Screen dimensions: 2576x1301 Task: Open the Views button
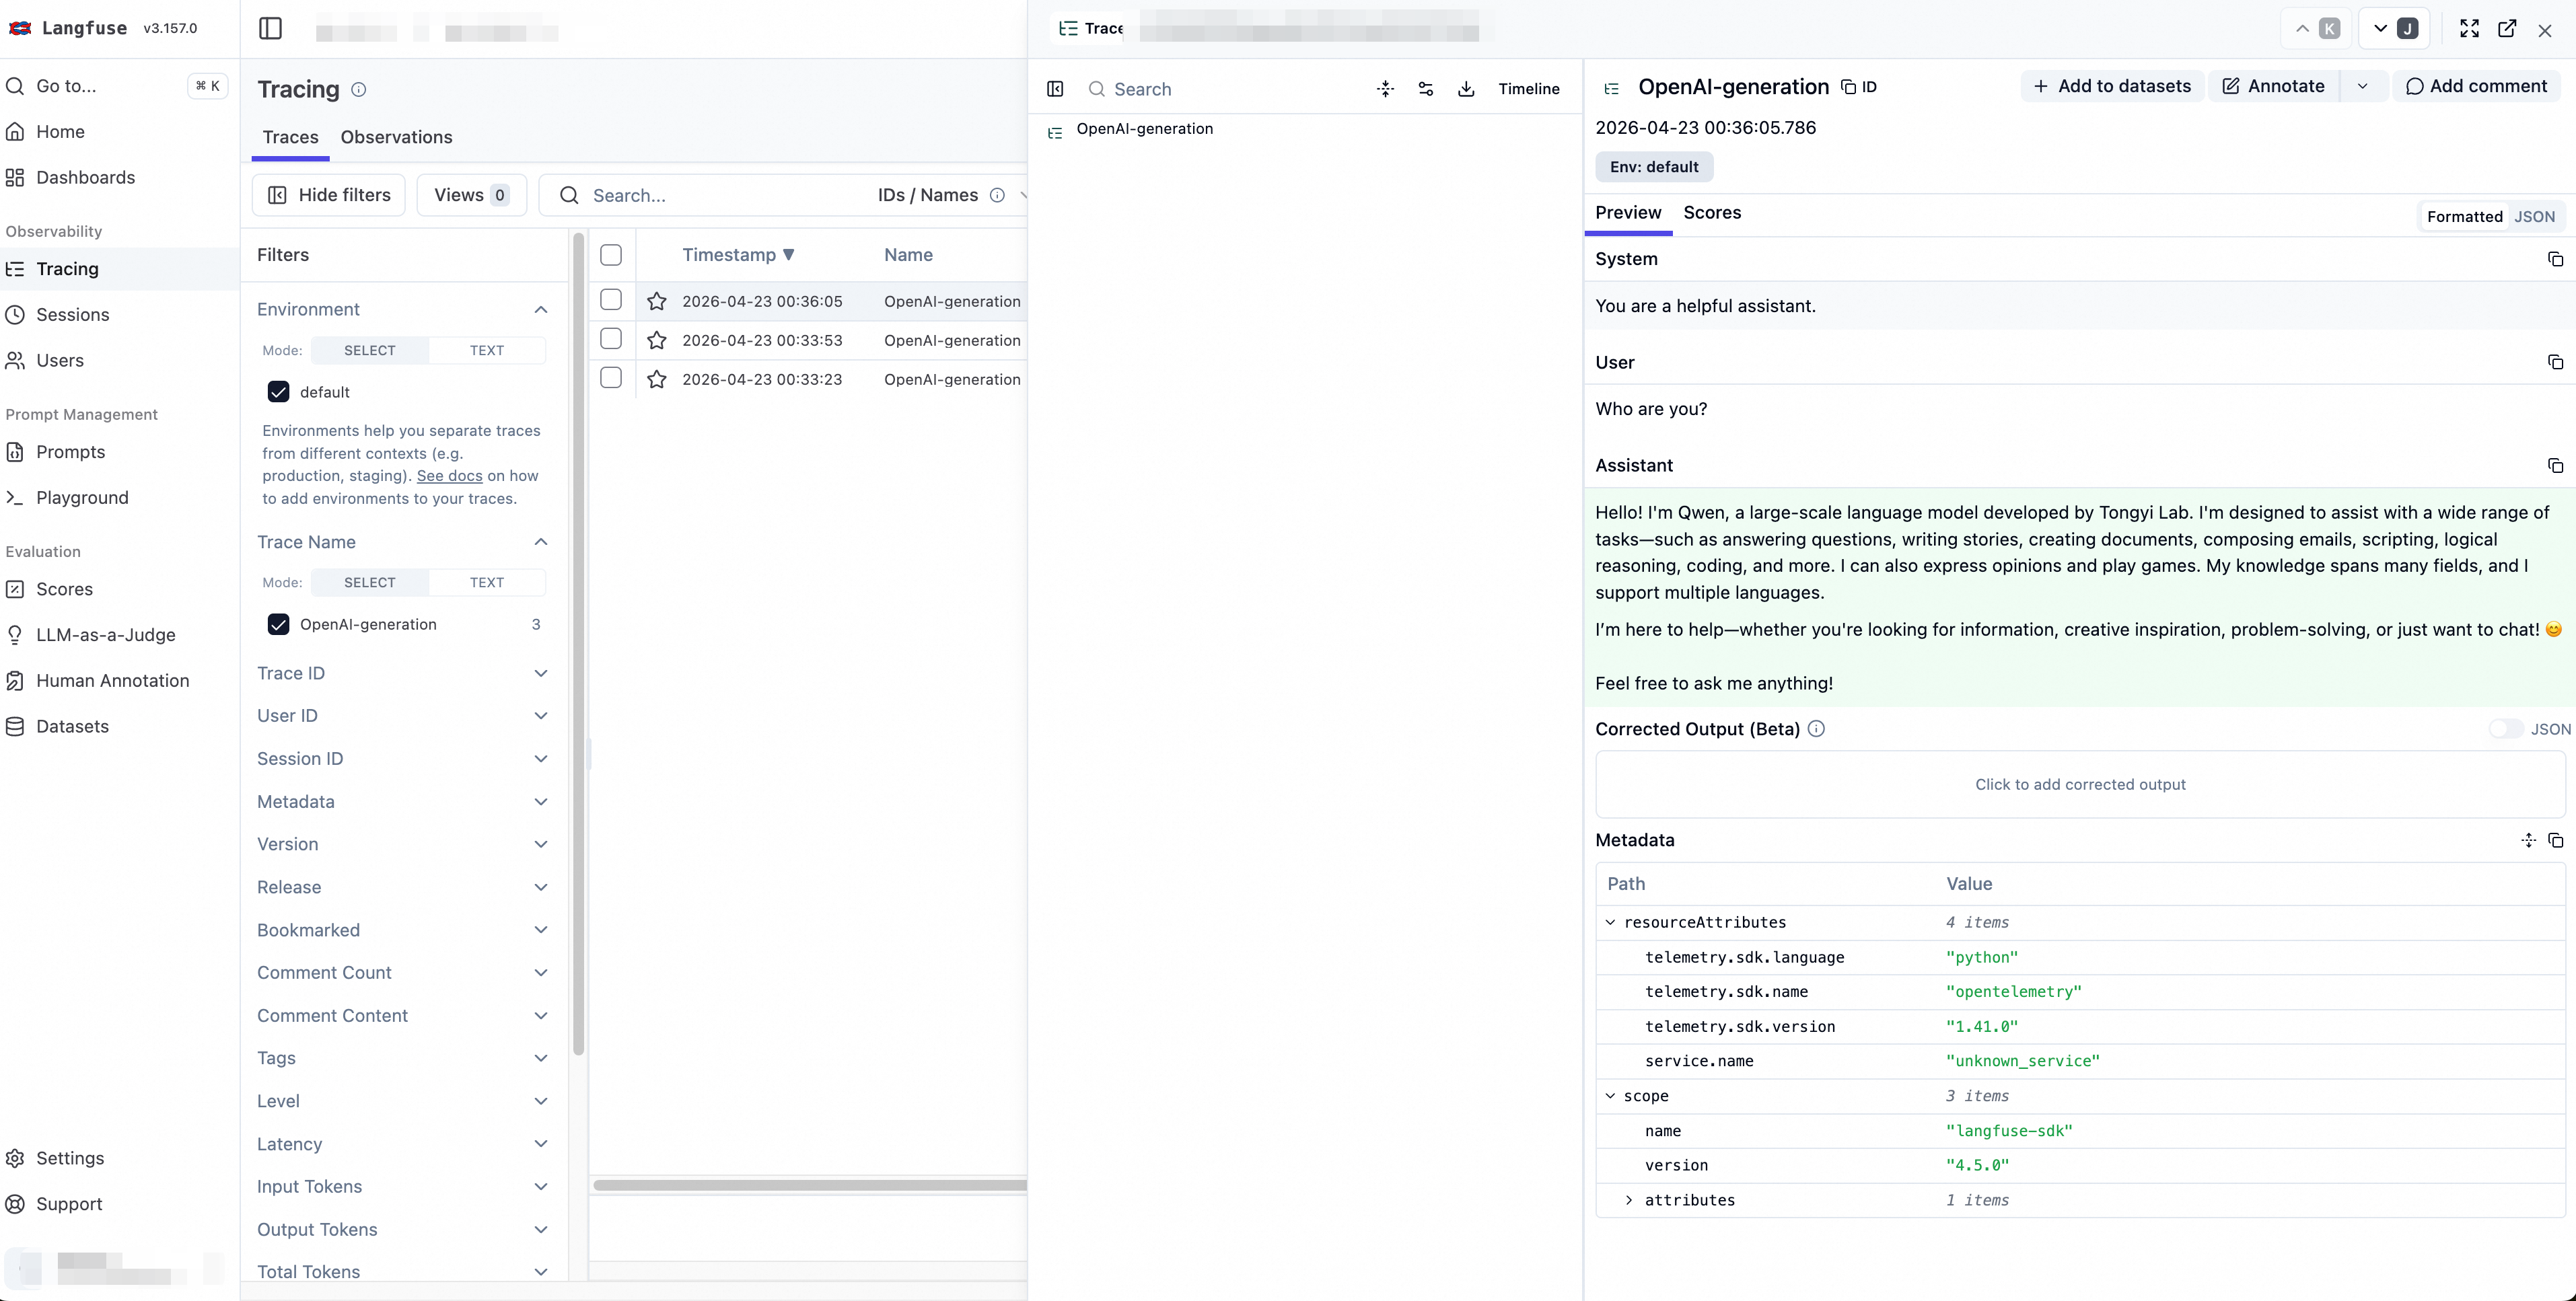pyautogui.click(x=472, y=195)
